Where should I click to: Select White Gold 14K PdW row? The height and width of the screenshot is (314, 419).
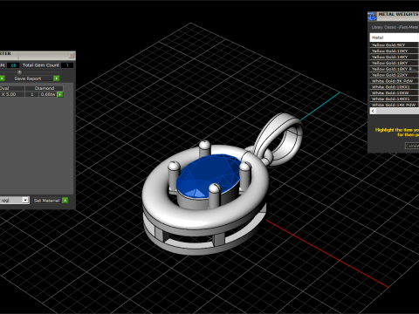point(395,105)
